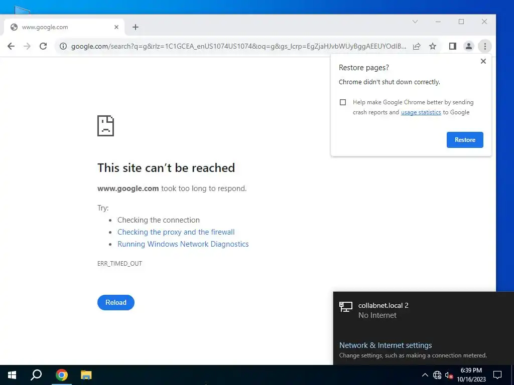Screen dimensions: 514x385
Task: Start Running Windows Network Diagnostics
Action: point(183,244)
